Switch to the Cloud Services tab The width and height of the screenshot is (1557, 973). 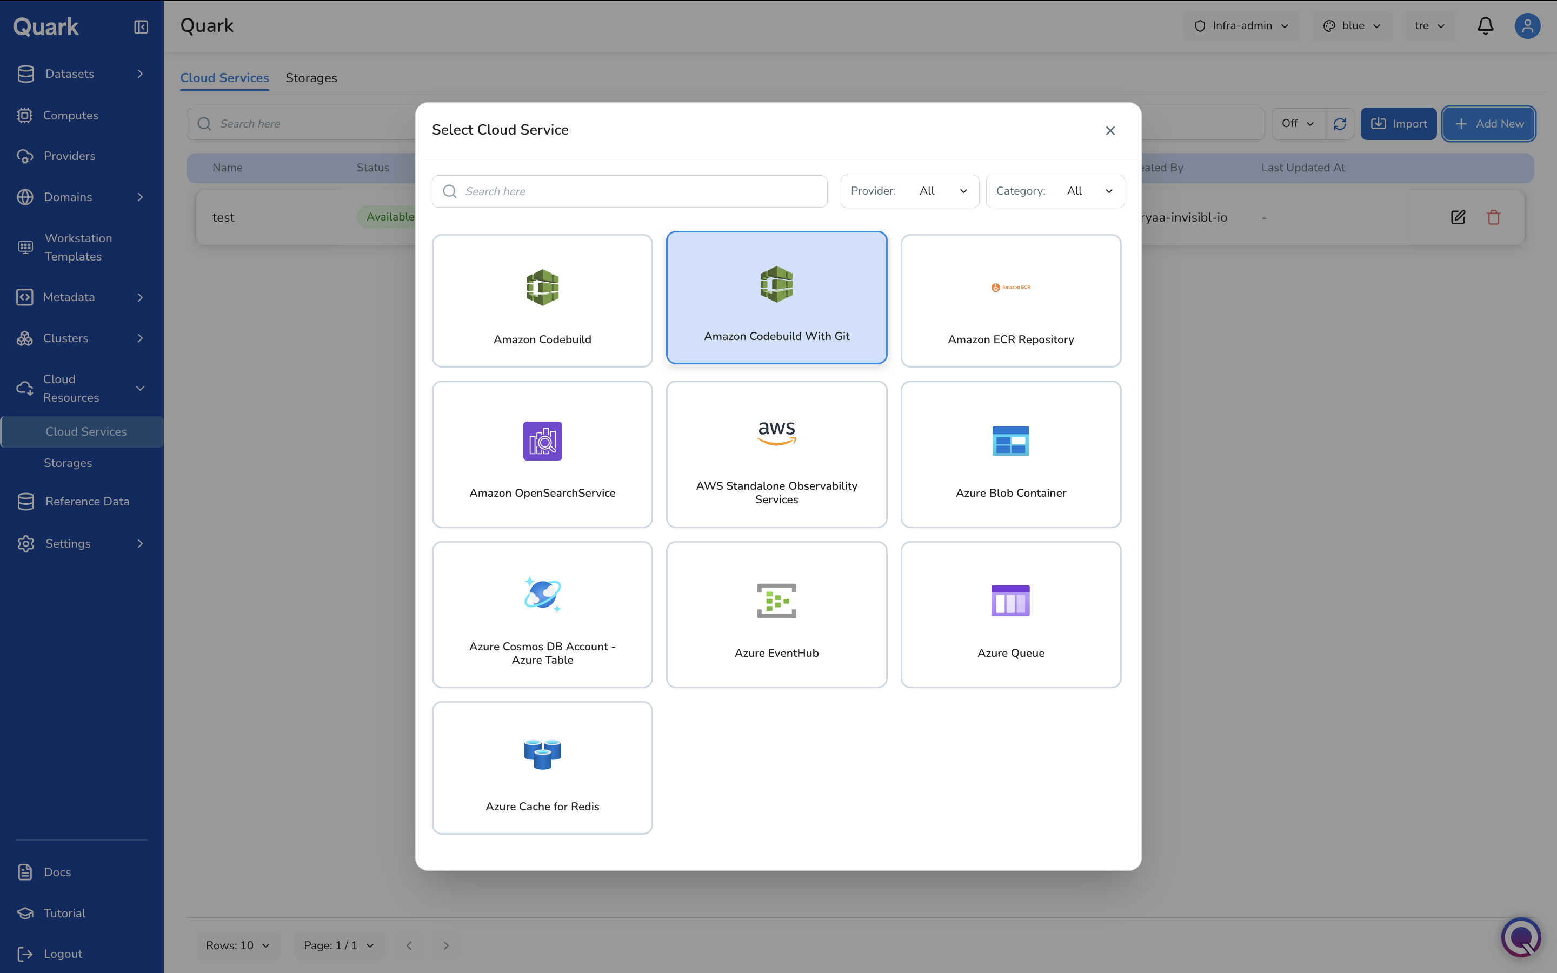(224, 78)
